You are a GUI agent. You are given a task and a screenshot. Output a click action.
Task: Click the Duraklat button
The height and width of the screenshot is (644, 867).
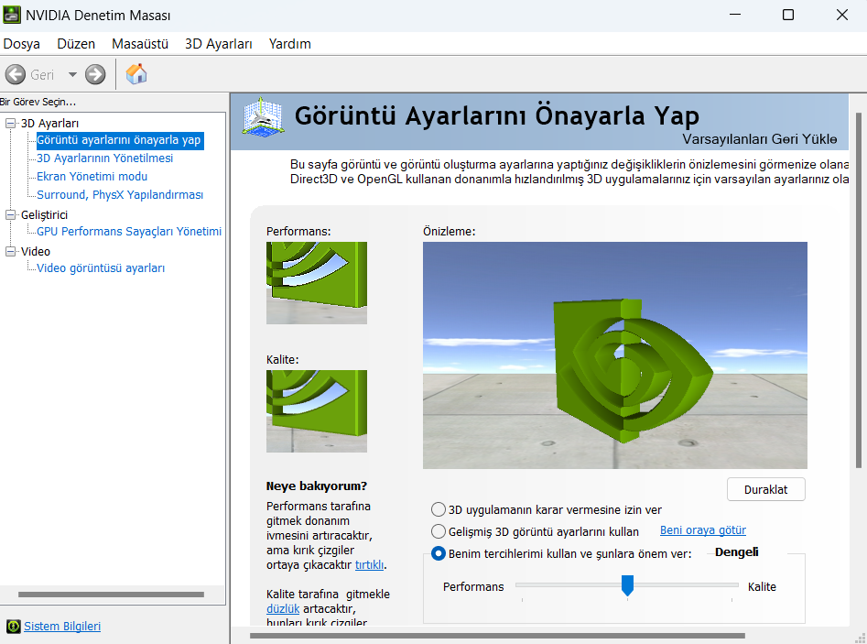(765, 489)
